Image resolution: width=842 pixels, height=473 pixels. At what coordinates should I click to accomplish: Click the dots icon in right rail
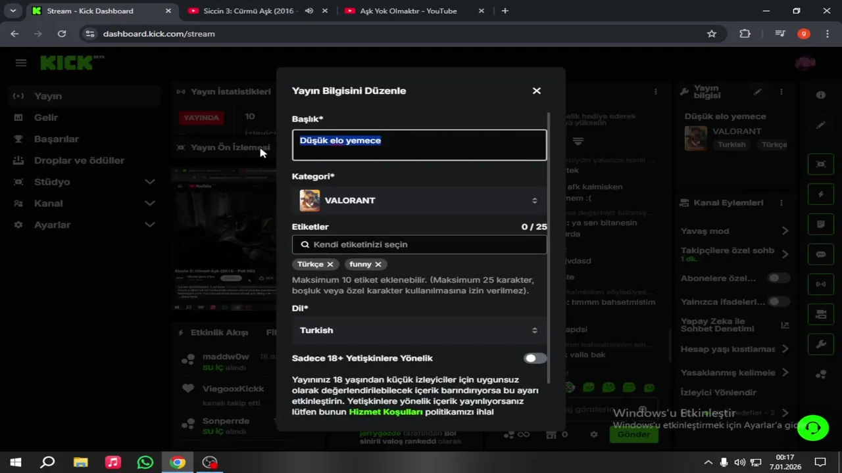pos(821,374)
